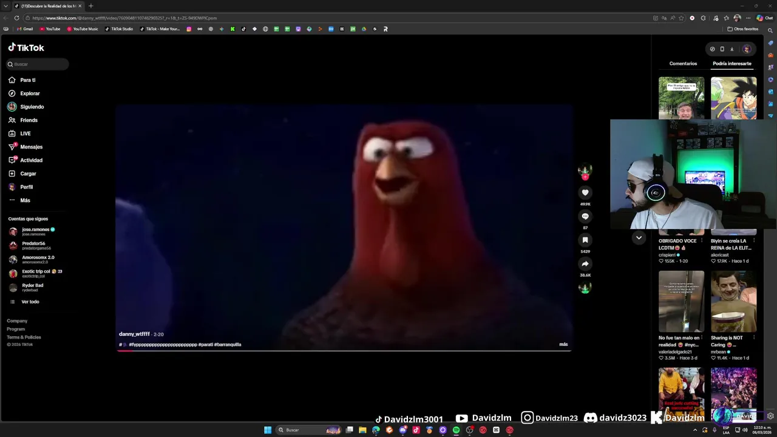Open the Explorar page
777x437 pixels.
coord(24,93)
